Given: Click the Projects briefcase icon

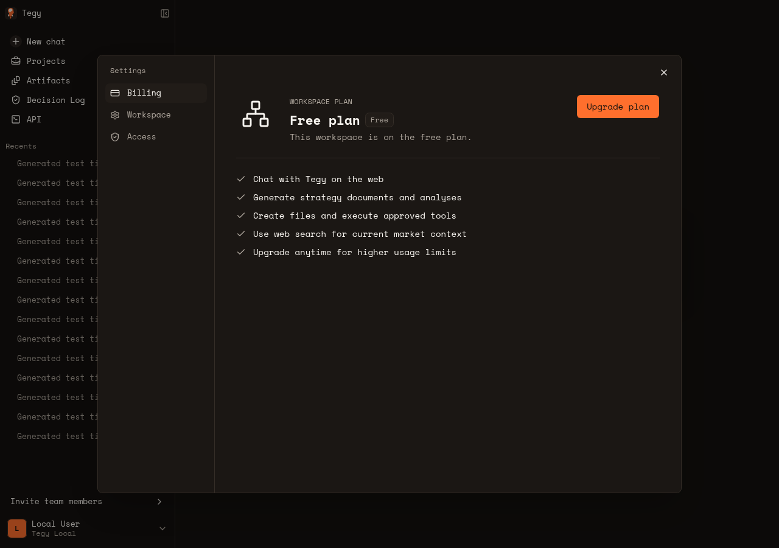Looking at the screenshot, I should tap(16, 61).
